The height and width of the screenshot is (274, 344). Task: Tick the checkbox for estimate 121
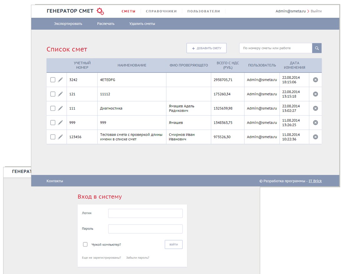[x=53, y=94]
